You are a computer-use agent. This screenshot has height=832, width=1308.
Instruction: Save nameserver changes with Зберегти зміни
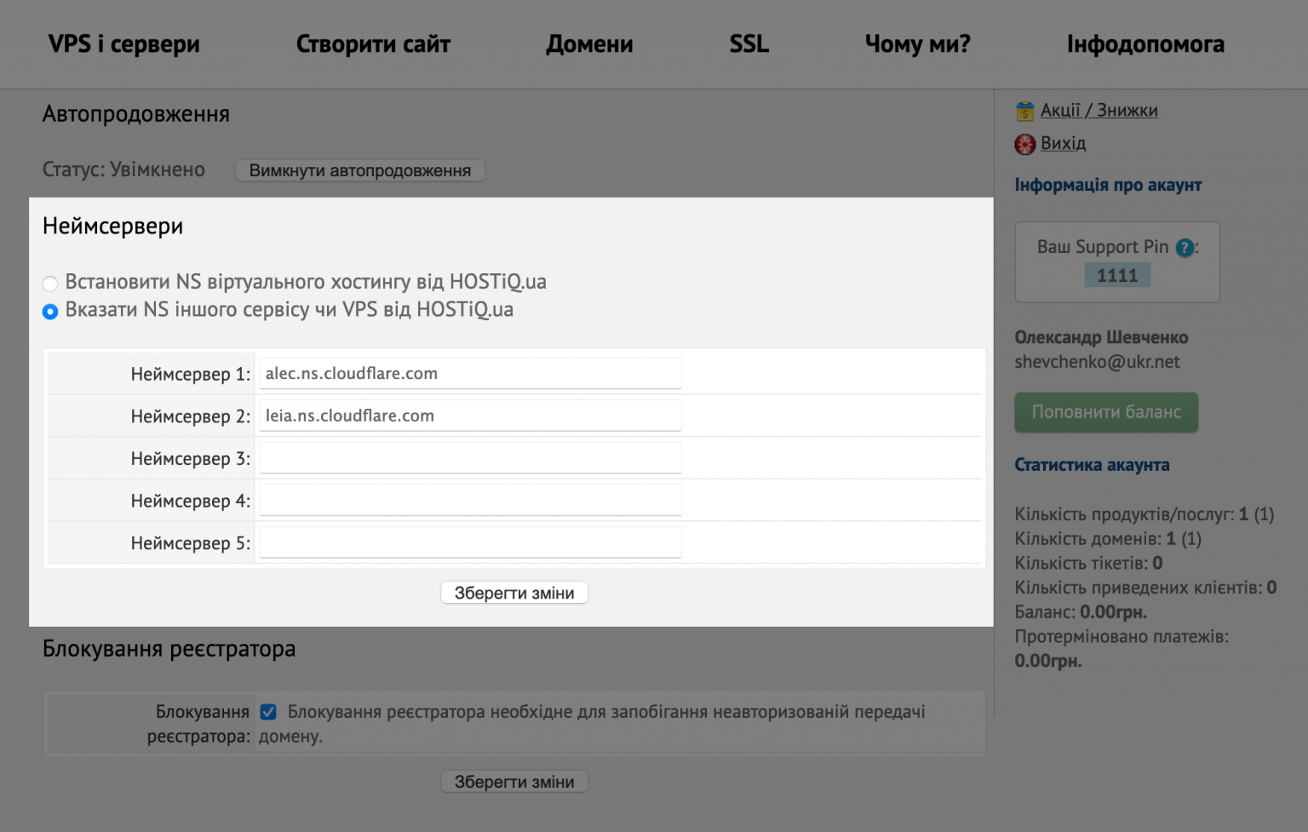tap(513, 592)
